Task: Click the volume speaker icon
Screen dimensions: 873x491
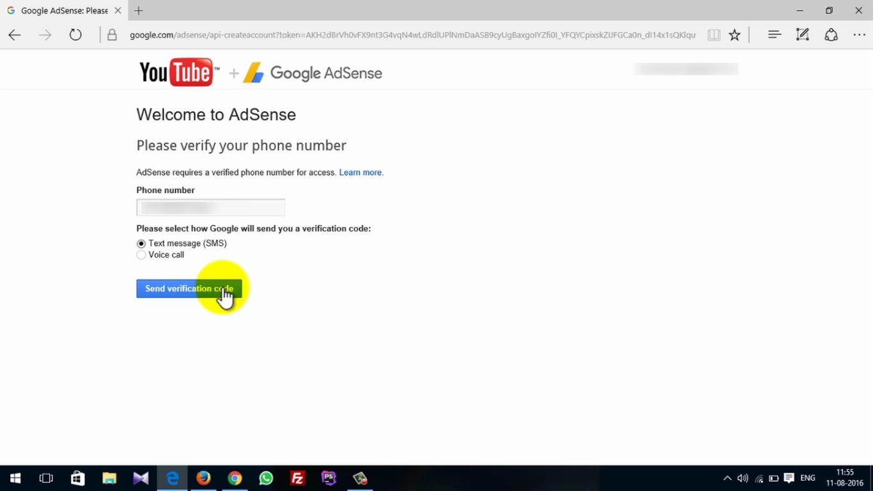Action: [743, 478]
